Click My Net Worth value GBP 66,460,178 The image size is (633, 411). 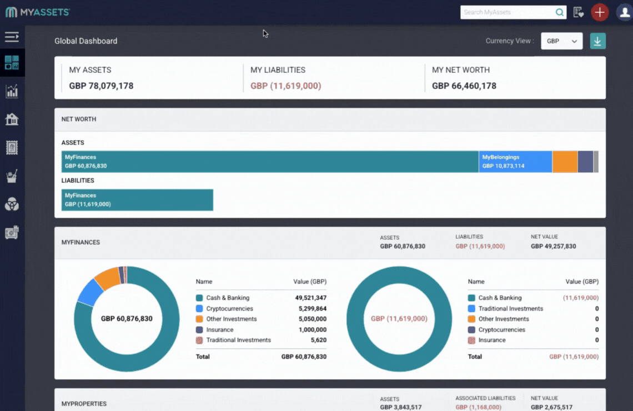pyautogui.click(x=464, y=86)
